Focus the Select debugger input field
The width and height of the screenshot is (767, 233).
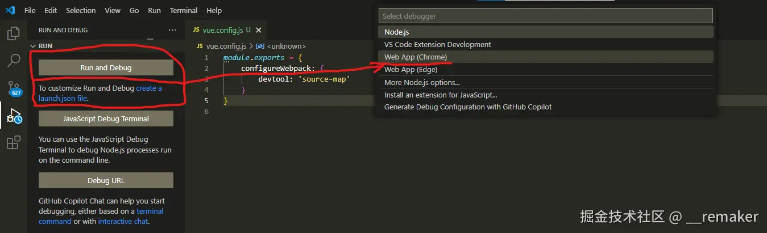545,16
